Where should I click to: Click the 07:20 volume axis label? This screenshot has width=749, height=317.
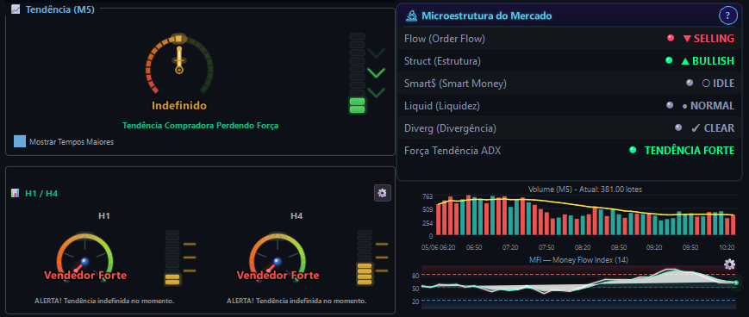pos(510,248)
